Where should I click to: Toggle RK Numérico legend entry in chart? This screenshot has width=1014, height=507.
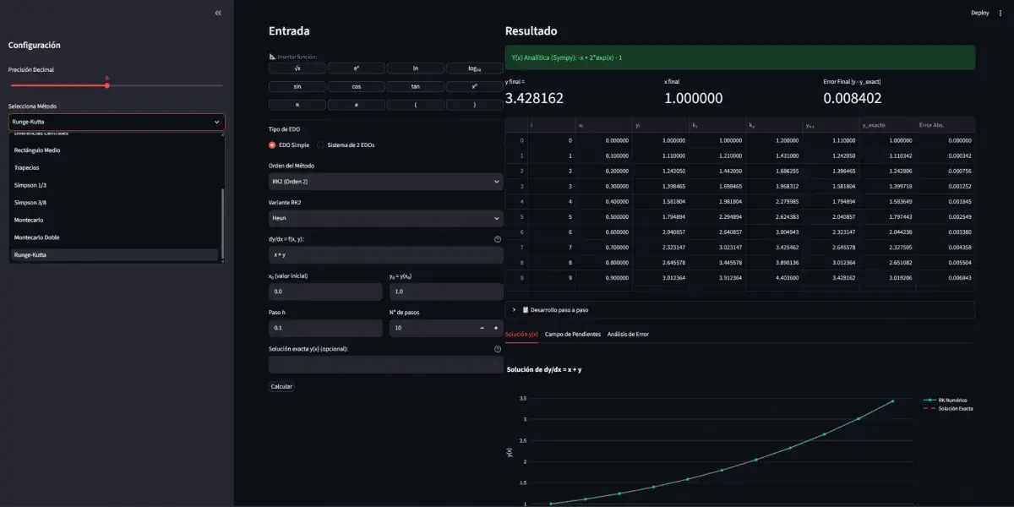tap(946, 400)
